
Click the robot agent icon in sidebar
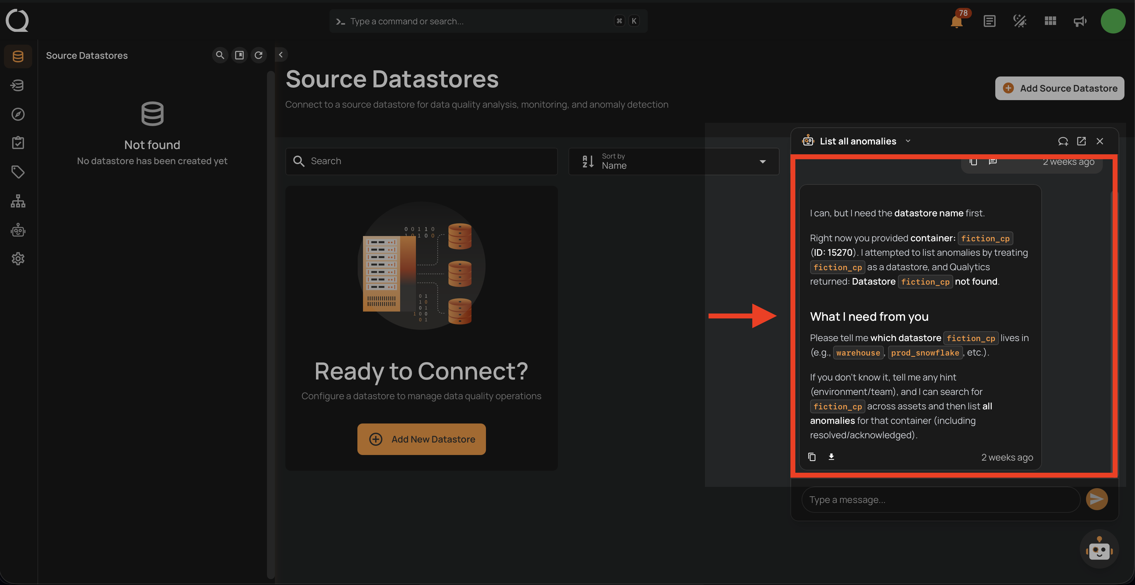click(x=18, y=230)
